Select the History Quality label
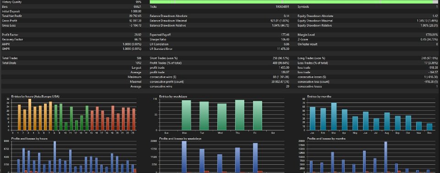Viewport: 440px width, 173px height. coord(11,2)
